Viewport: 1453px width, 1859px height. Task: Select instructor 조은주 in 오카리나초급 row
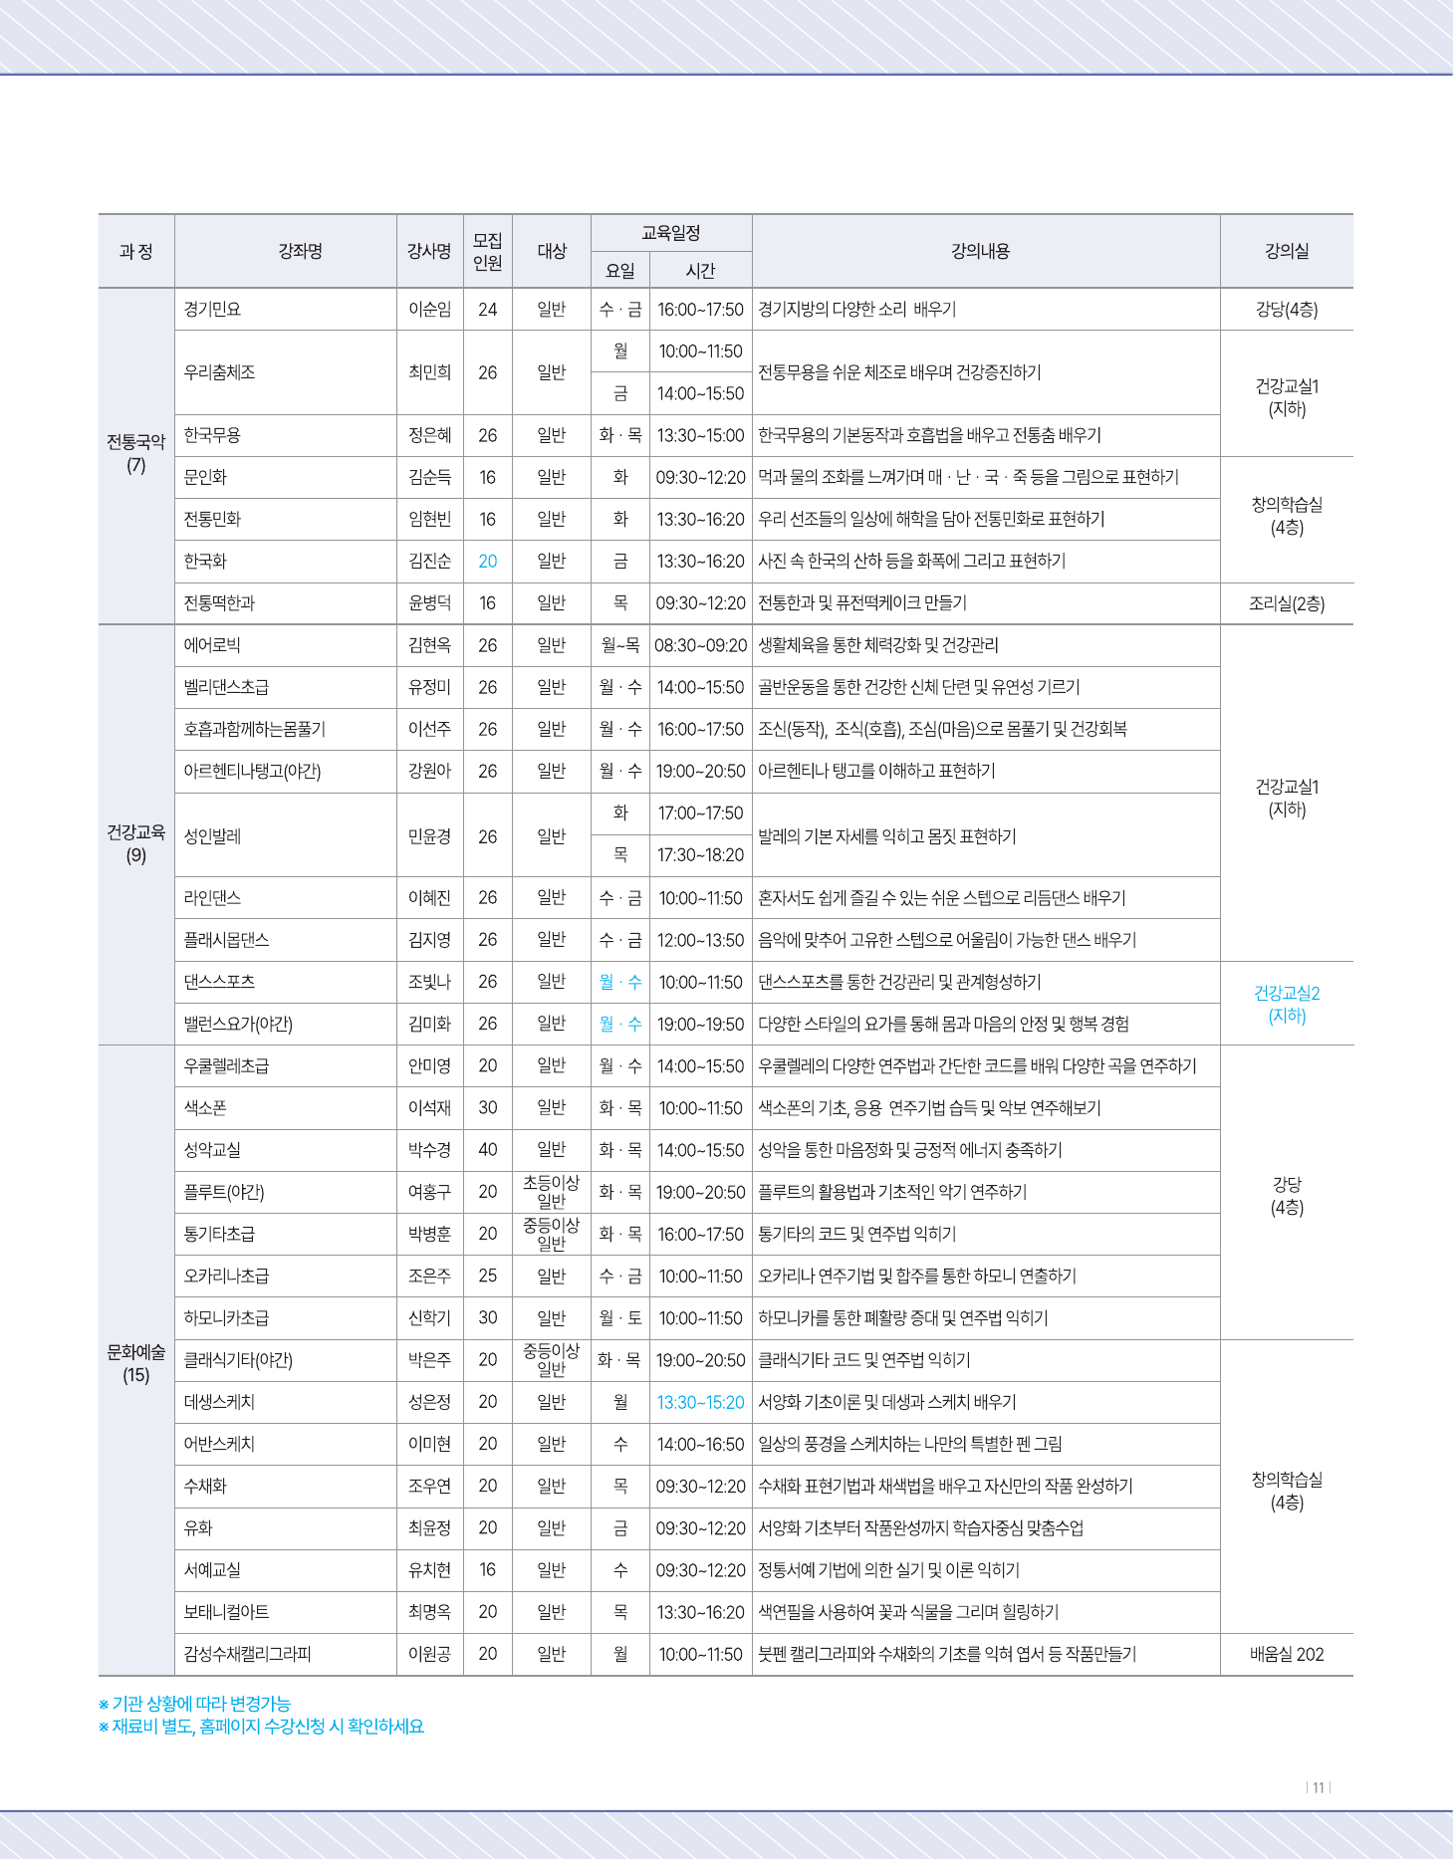(429, 1277)
